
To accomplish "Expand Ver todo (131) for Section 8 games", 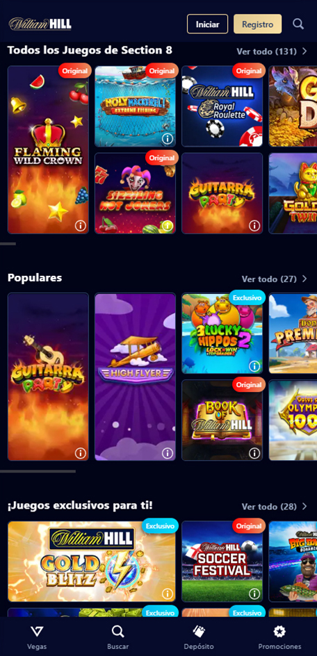I will click(272, 51).
